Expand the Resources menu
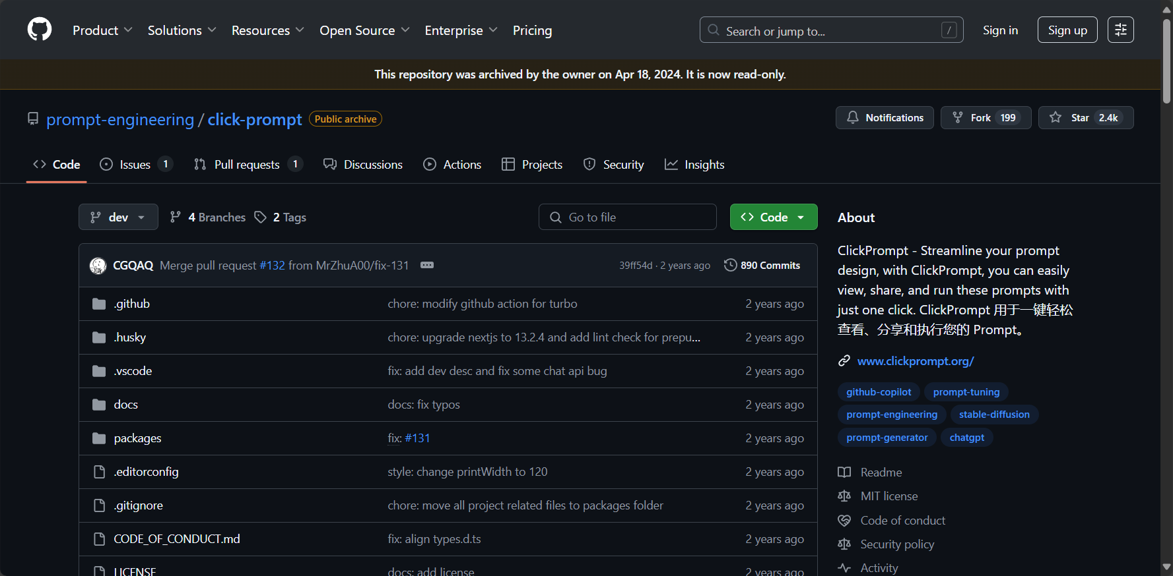This screenshot has width=1173, height=576. click(267, 30)
